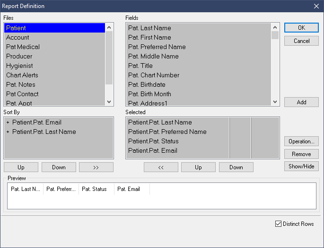Select Account in Files list

pyautogui.click(x=18, y=37)
